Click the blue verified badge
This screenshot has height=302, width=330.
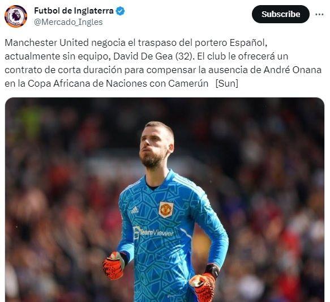tap(121, 11)
